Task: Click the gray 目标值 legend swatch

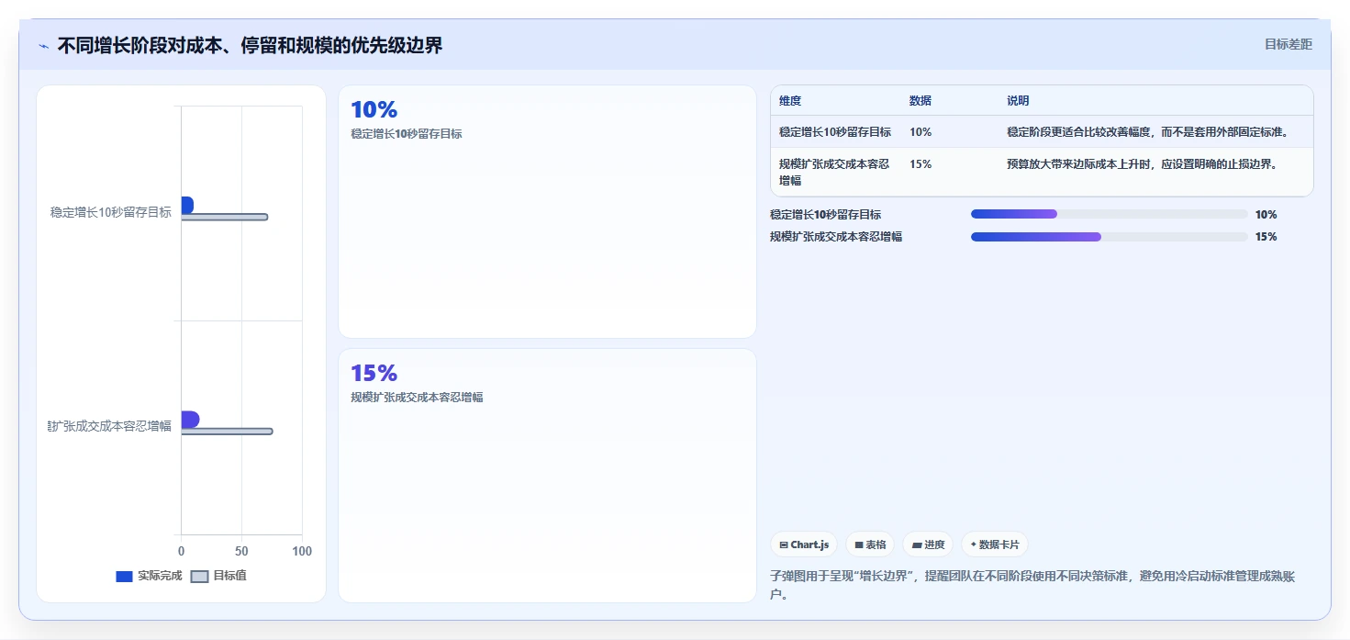Action: click(x=199, y=577)
